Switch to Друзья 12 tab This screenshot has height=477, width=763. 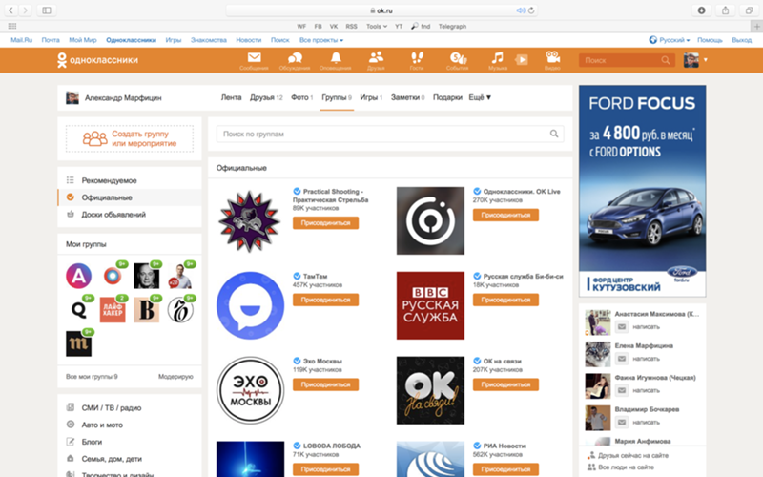(266, 97)
